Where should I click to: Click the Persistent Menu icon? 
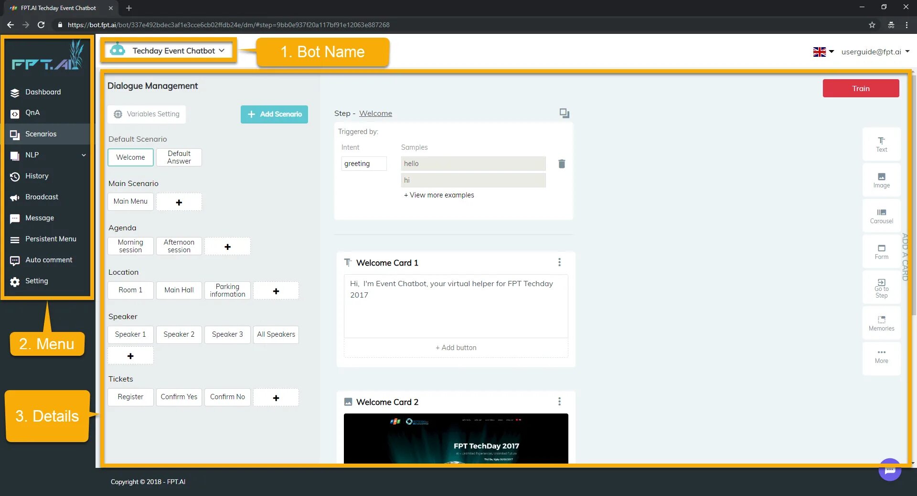(15, 239)
